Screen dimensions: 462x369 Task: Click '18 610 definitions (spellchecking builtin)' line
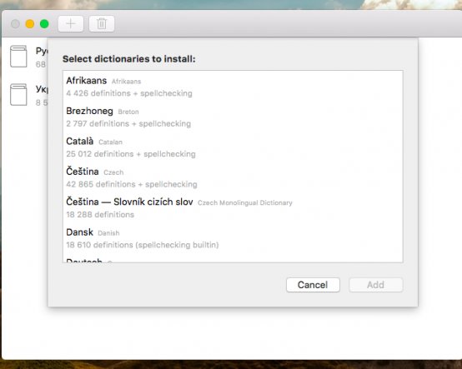pyautogui.click(x=143, y=245)
